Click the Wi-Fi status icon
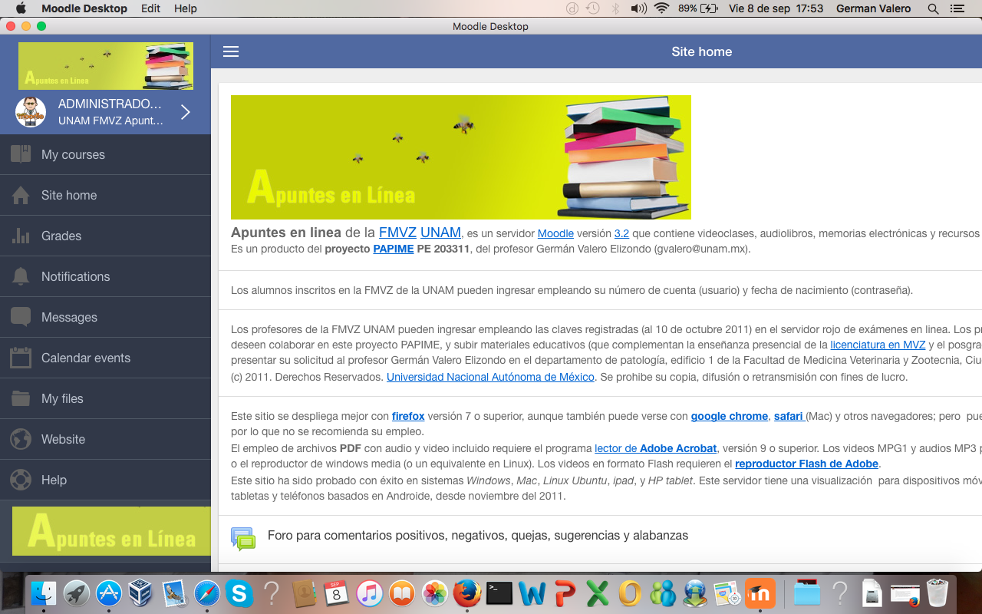Screen dimensions: 982x614 661,8
